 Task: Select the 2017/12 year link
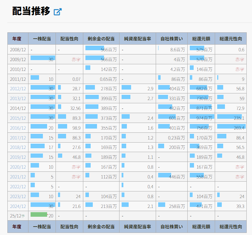18,138
